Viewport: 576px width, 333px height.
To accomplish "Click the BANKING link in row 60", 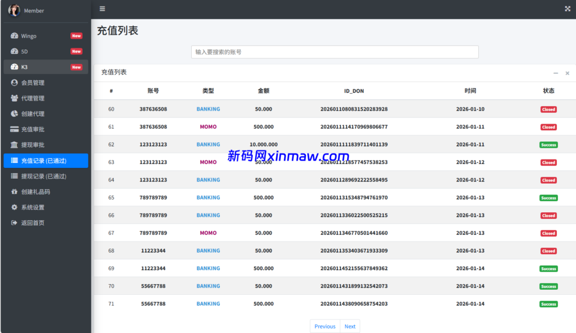I will 208,109.
